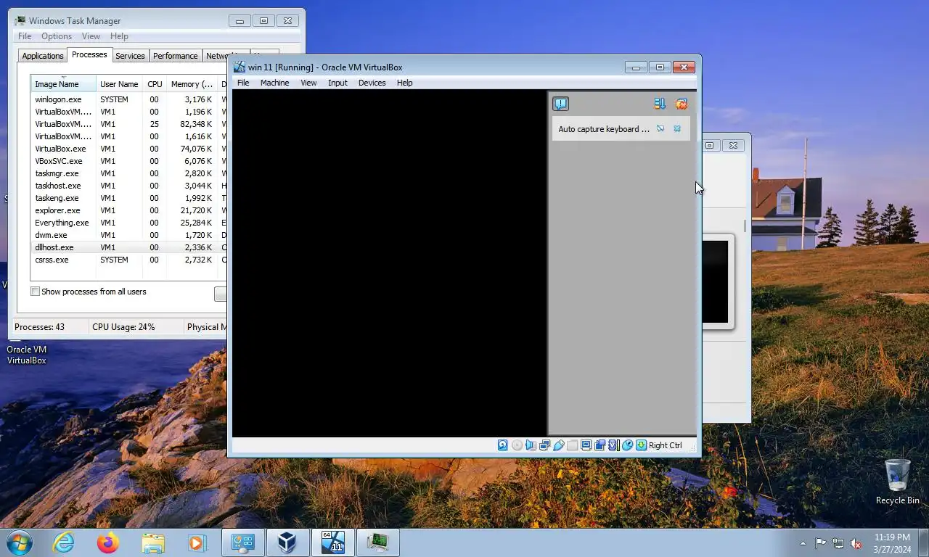Open the Input menu in VirtualBox
Screen dimensions: 929x557
tap(337, 83)
